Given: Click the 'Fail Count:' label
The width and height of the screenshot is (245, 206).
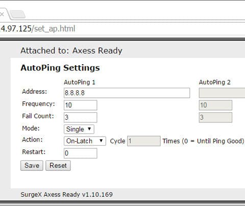Looking at the screenshot, I should click(x=38, y=116).
